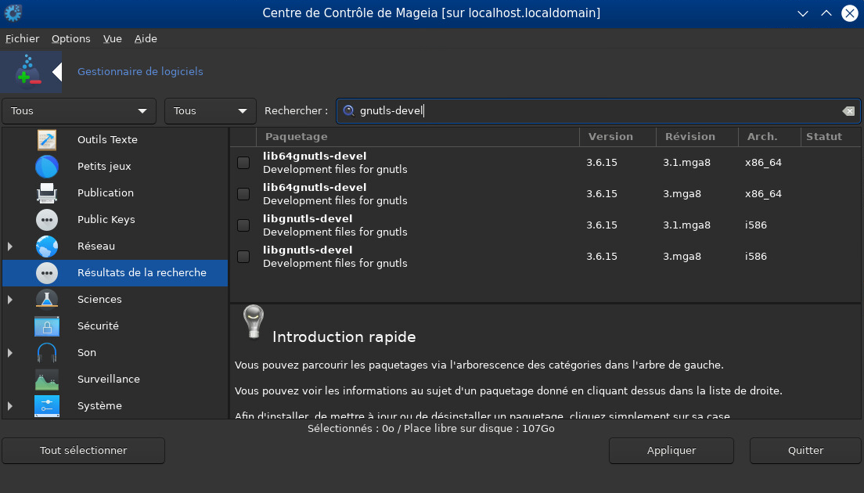Viewport: 864px width, 493px height.
Task: Expand the Système category tree
Action: tap(10, 406)
